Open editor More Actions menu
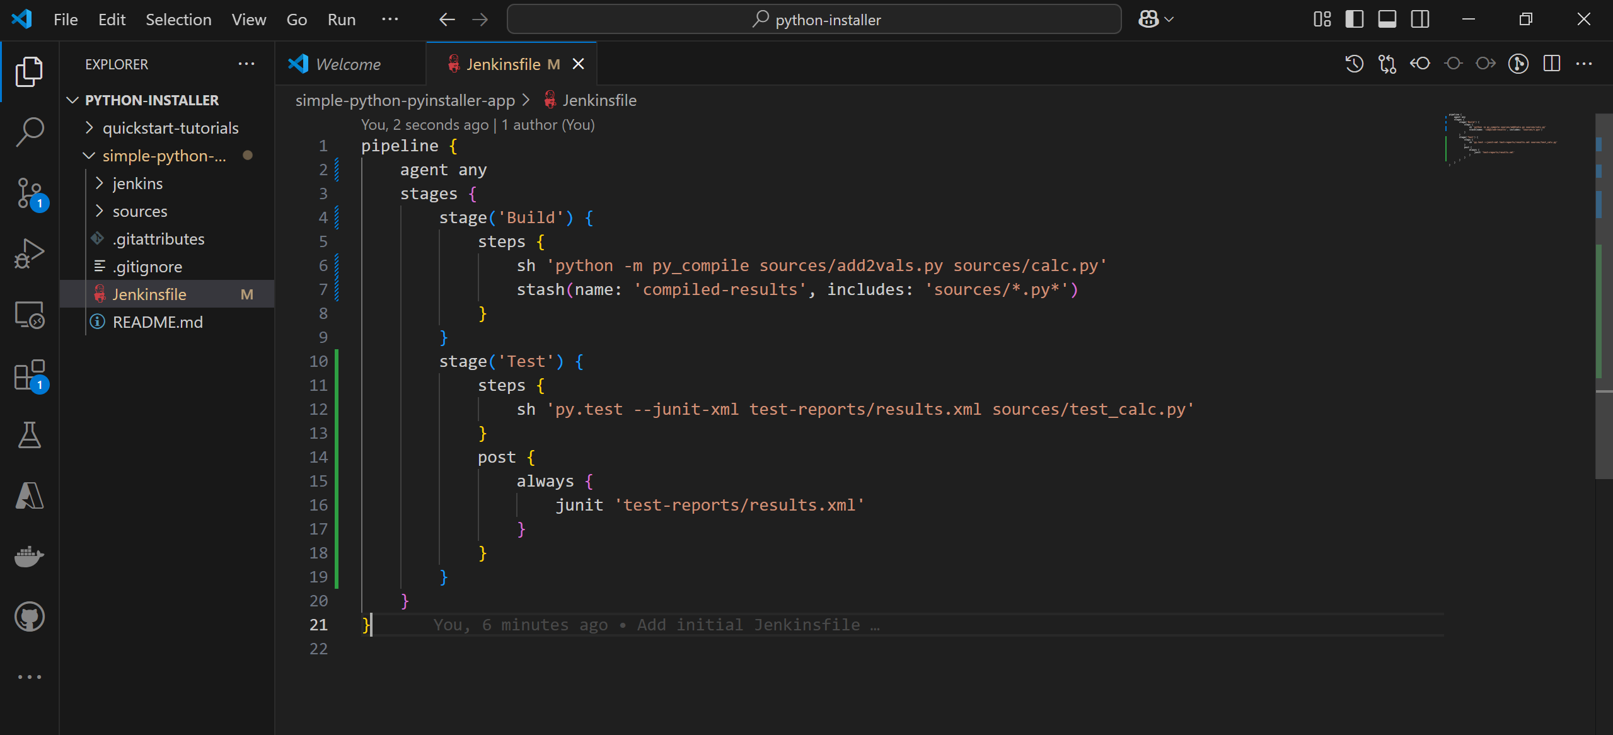Image resolution: width=1613 pixels, height=735 pixels. pos(1584,64)
